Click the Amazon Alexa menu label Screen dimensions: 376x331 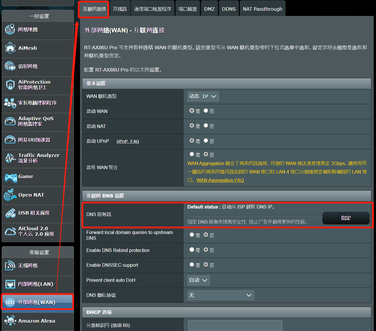click(37, 321)
